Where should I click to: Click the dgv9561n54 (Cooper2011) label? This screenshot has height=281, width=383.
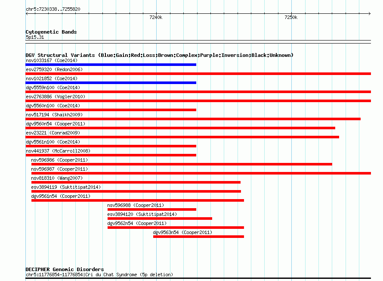coord(61,196)
